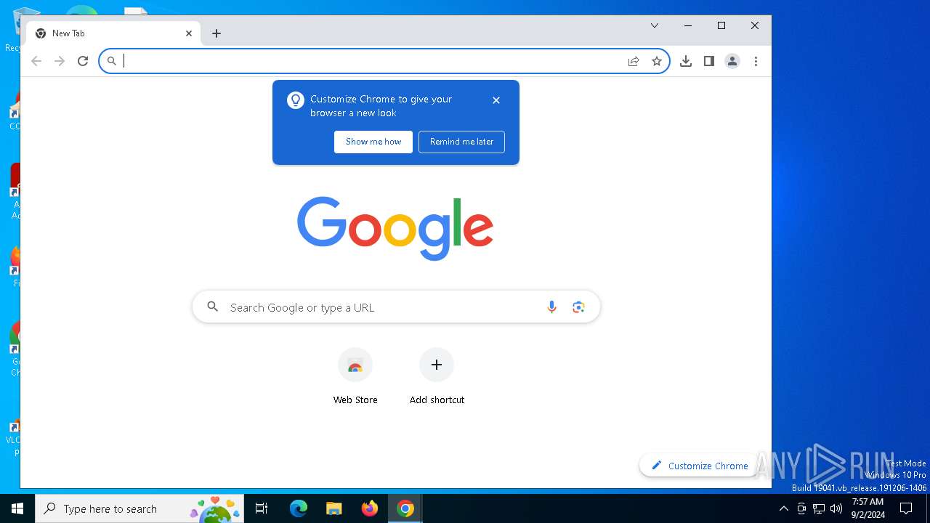Launch Microsoft Edge from the taskbar
The width and height of the screenshot is (930, 523).
[299, 508]
